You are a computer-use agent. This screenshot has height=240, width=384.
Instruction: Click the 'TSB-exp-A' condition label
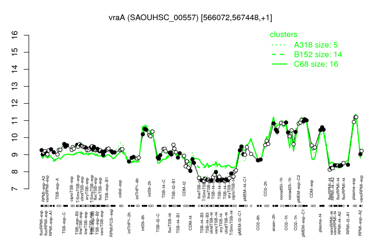coord(57,189)
